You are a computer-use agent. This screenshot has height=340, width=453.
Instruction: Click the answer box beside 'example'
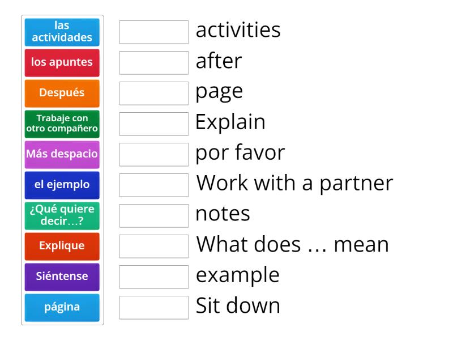pos(154,277)
